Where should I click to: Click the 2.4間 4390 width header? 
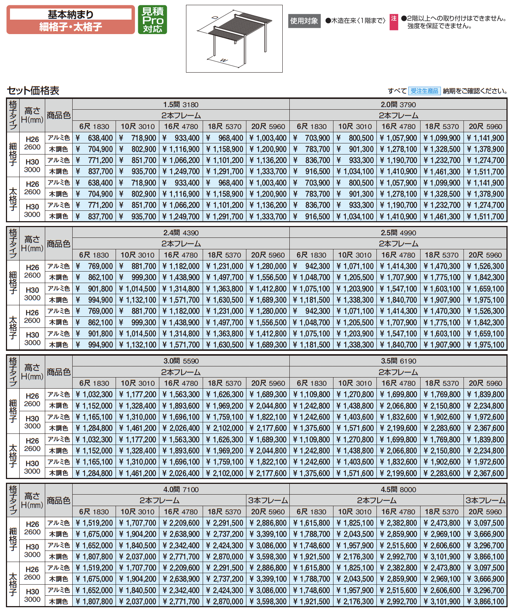click(181, 233)
